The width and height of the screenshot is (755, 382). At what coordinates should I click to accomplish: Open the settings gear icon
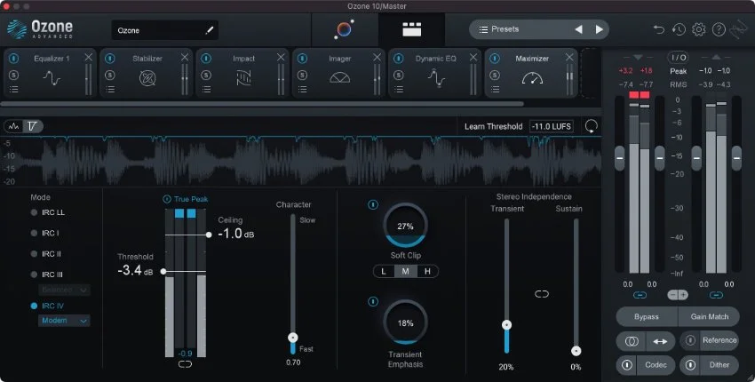tap(699, 29)
